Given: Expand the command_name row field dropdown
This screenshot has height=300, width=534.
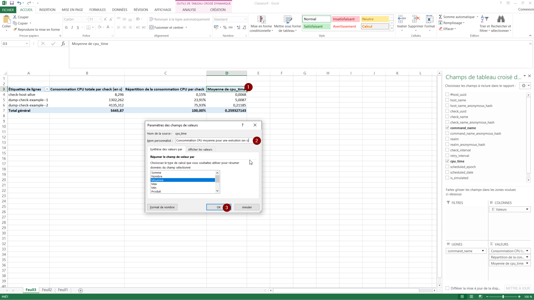Looking at the screenshot, I should [x=483, y=251].
